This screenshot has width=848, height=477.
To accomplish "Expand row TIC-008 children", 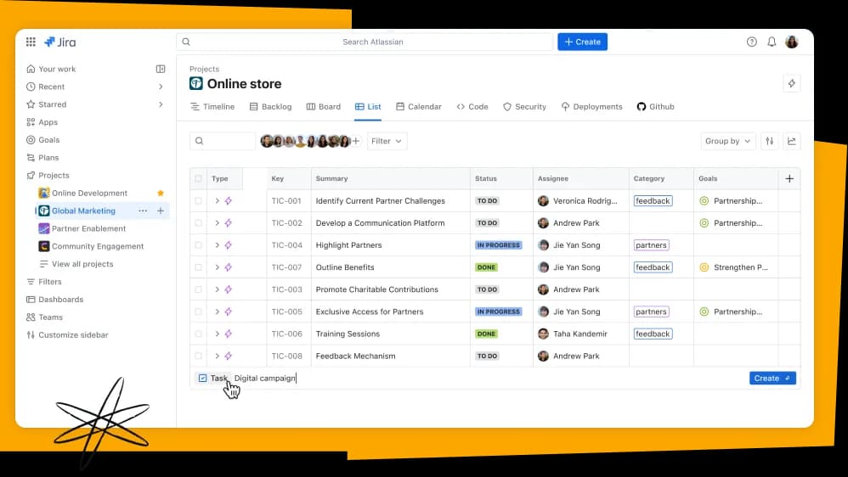I will click(217, 356).
